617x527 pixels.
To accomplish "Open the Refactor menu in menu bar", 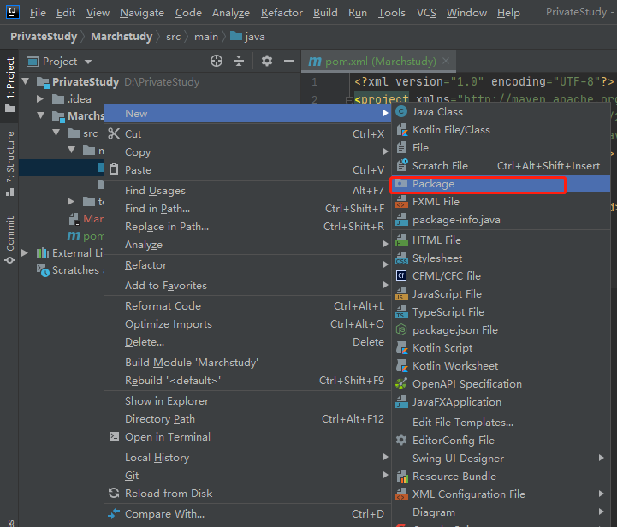I will click(x=282, y=13).
